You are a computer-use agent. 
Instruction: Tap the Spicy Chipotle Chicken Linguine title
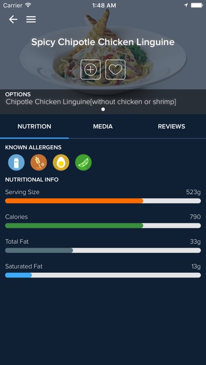[x=103, y=42]
